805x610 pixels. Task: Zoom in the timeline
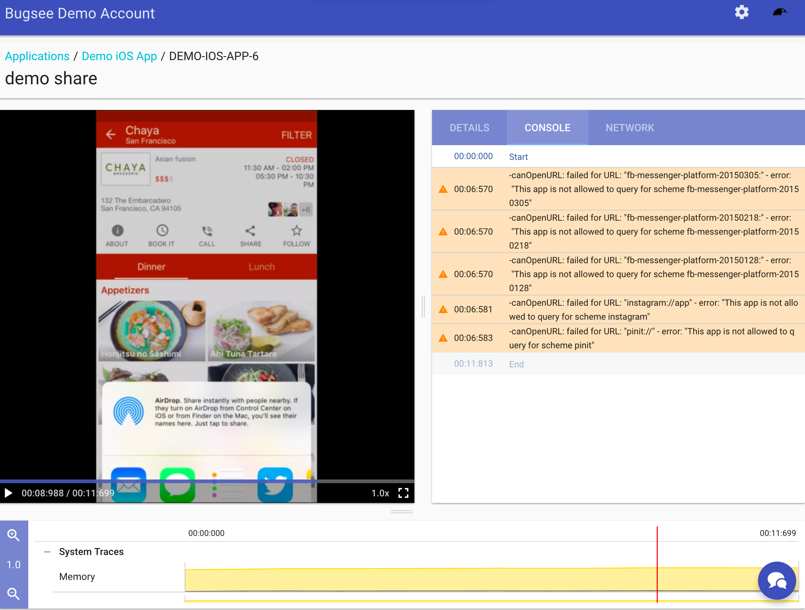14,535
